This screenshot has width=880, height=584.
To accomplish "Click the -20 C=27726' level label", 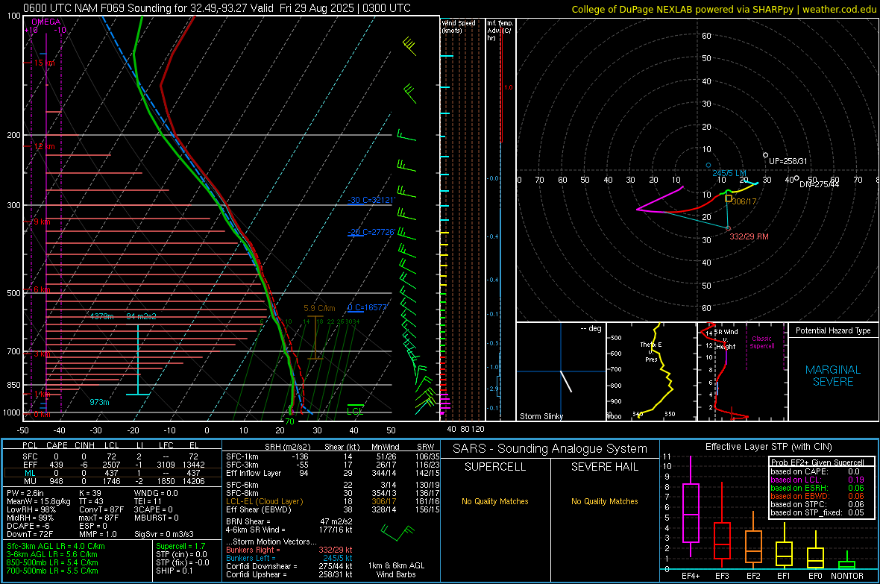I will tap(371, 232).
